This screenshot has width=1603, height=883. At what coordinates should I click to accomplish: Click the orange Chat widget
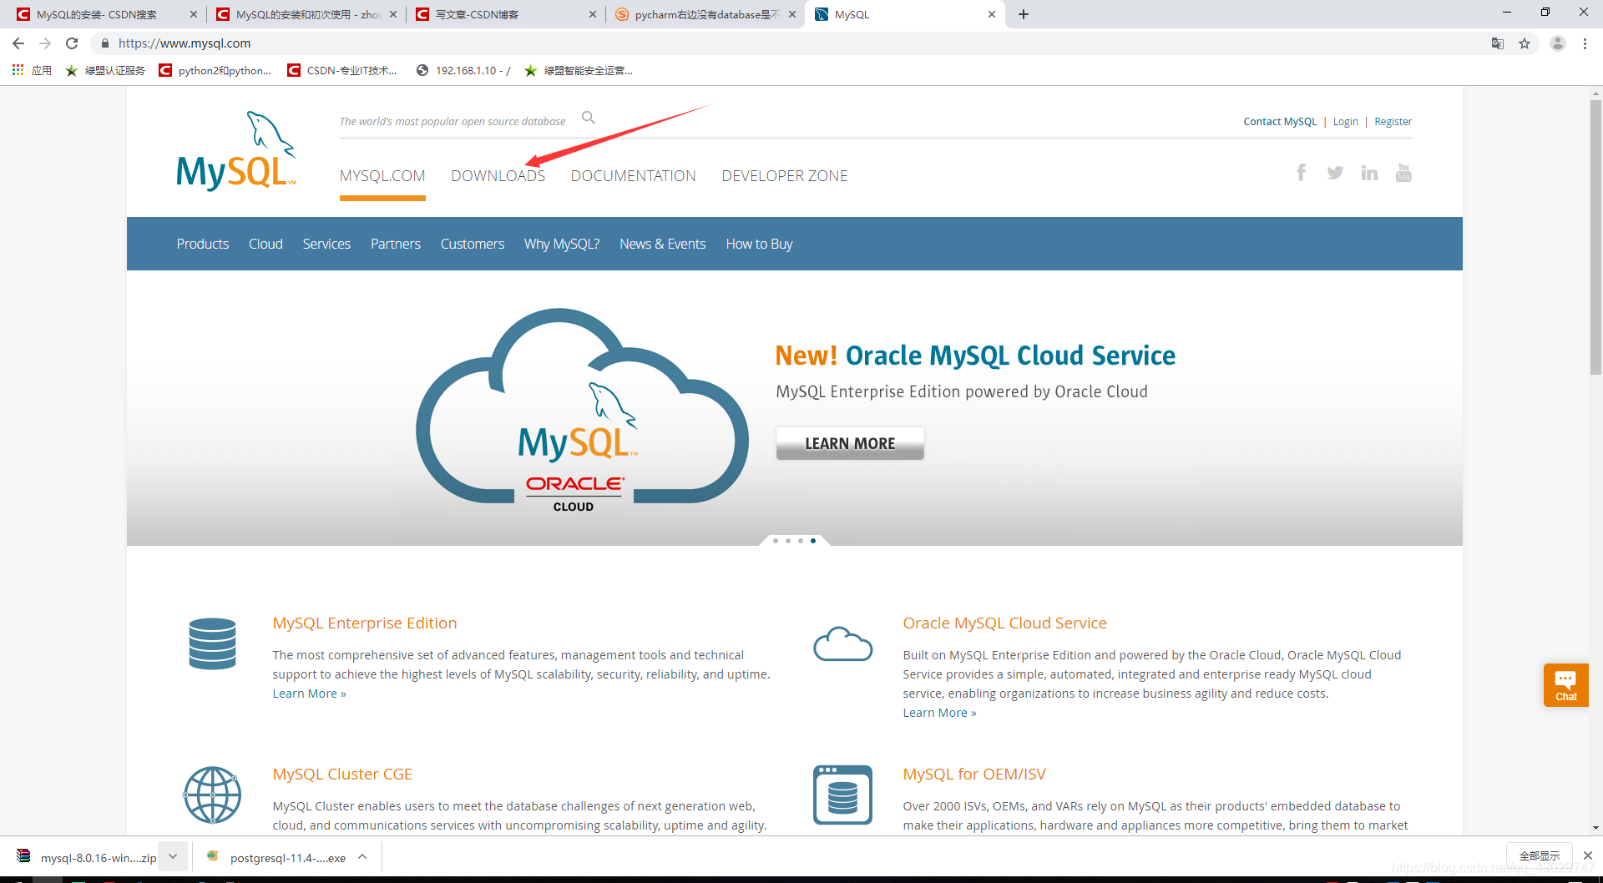[1565, 685]
